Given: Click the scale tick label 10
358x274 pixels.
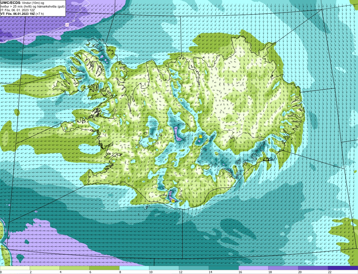Looking at the screenshot, I should [151, 272].
